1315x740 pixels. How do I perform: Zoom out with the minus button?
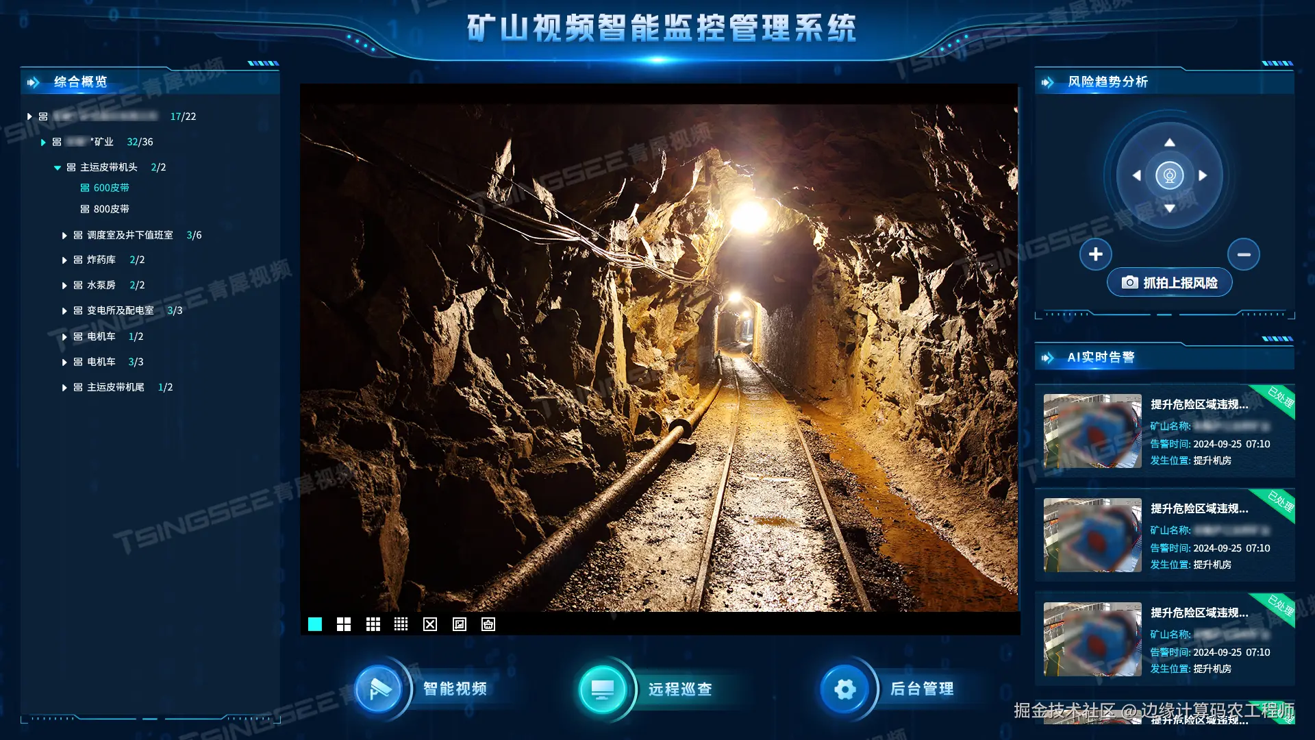coord(1244,254)
